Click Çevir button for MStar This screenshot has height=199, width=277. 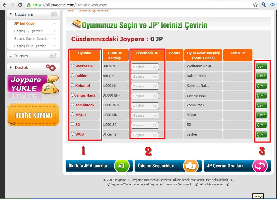(261, 115)
